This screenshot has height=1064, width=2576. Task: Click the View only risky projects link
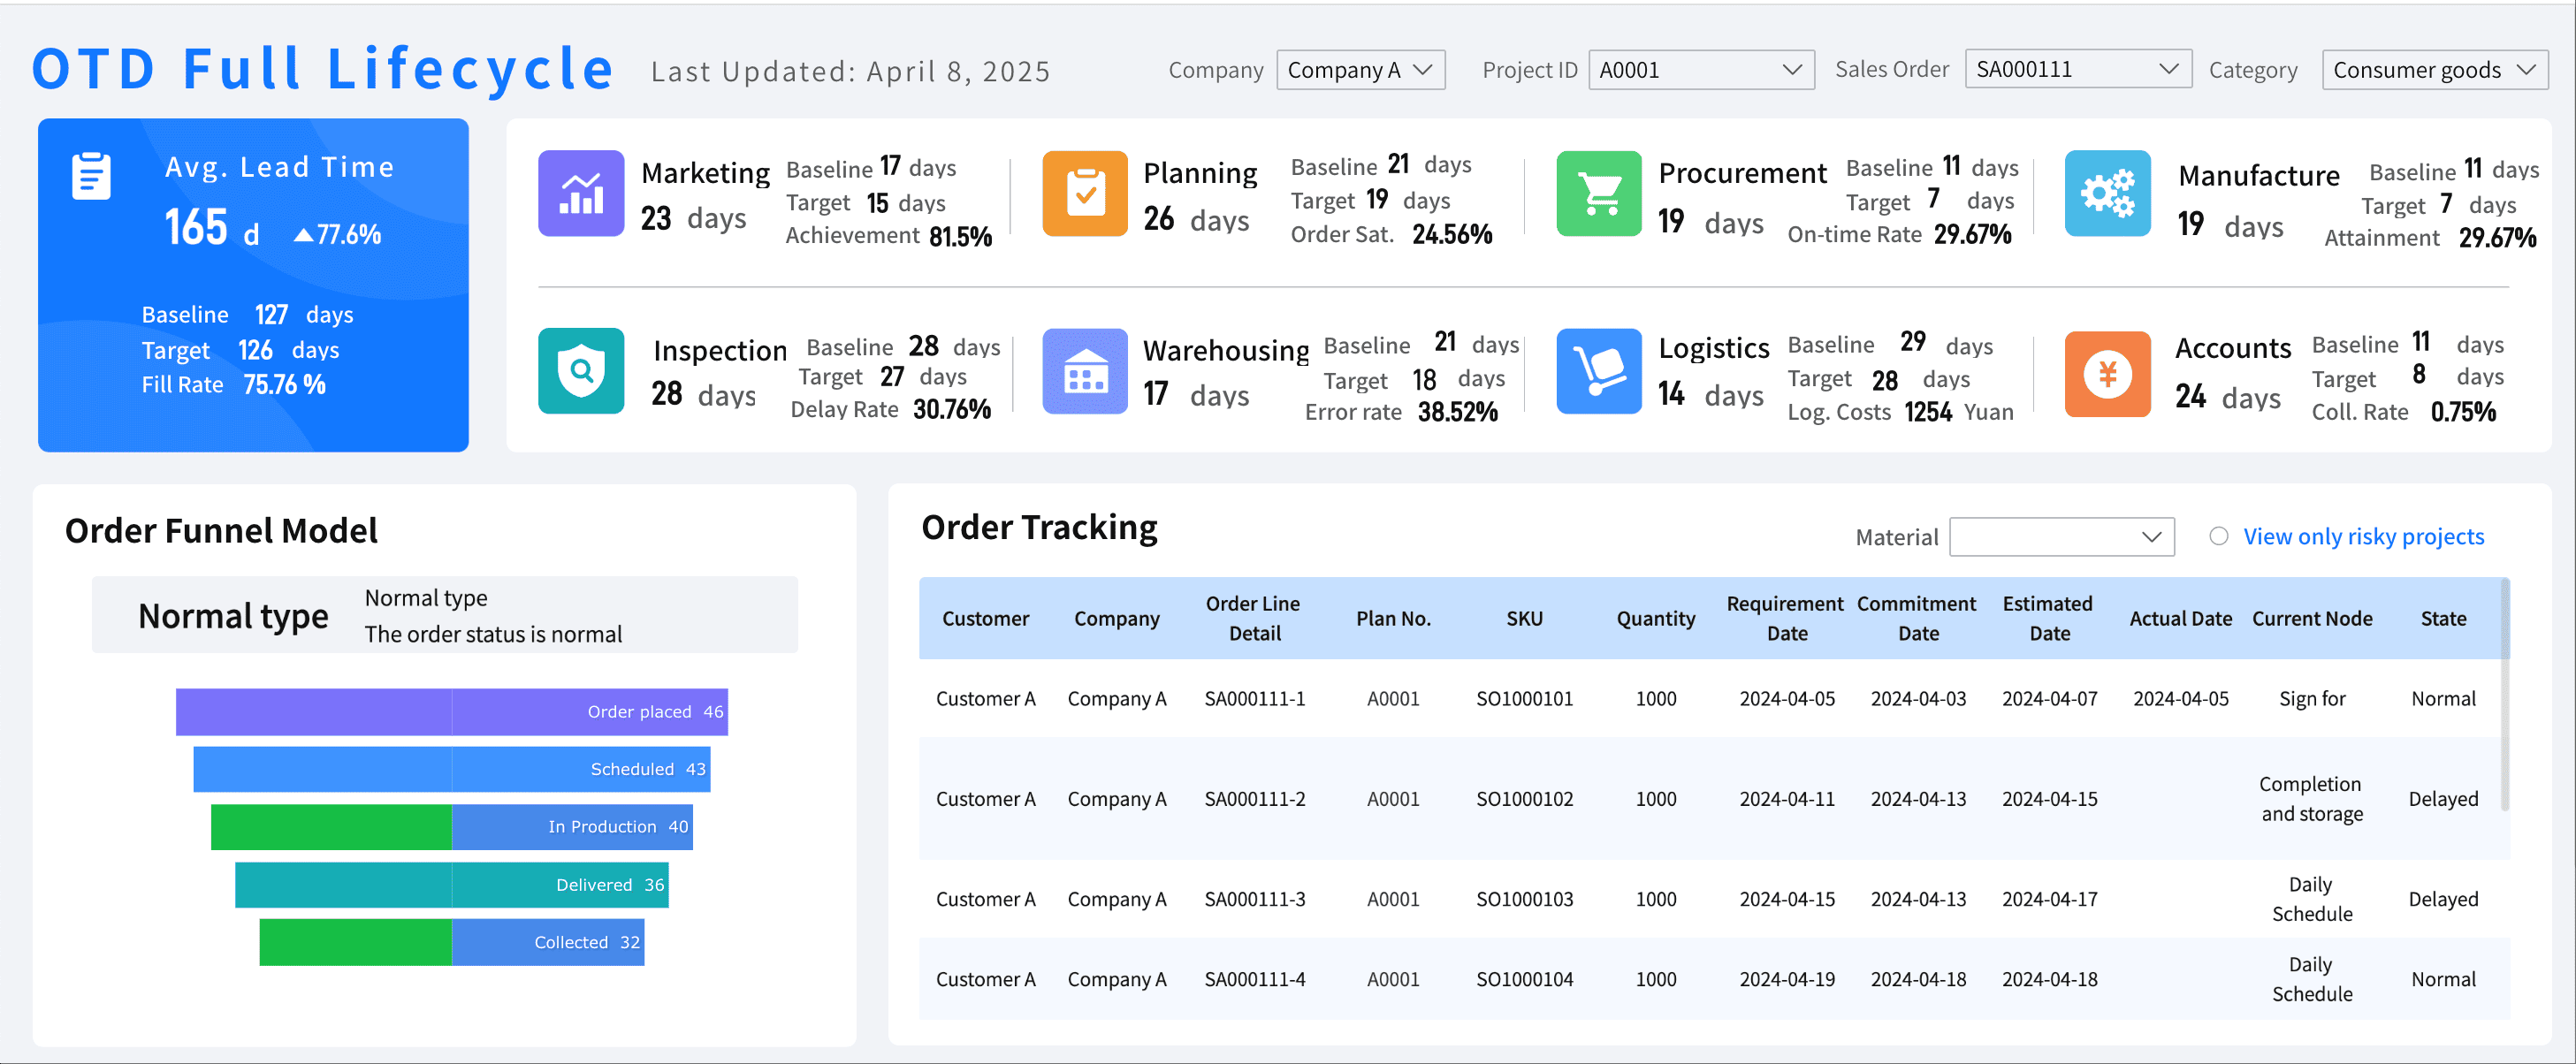point(2363,536)
